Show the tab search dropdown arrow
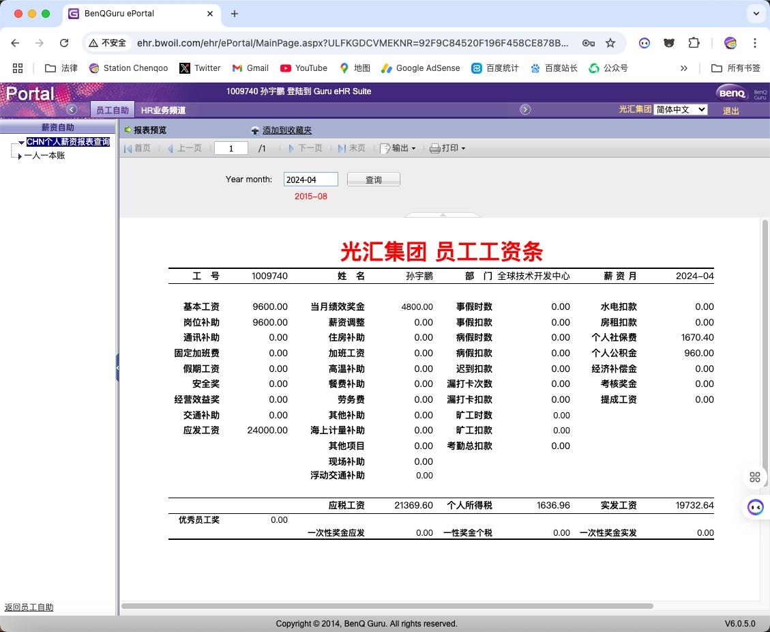 [x=756, y=14]
